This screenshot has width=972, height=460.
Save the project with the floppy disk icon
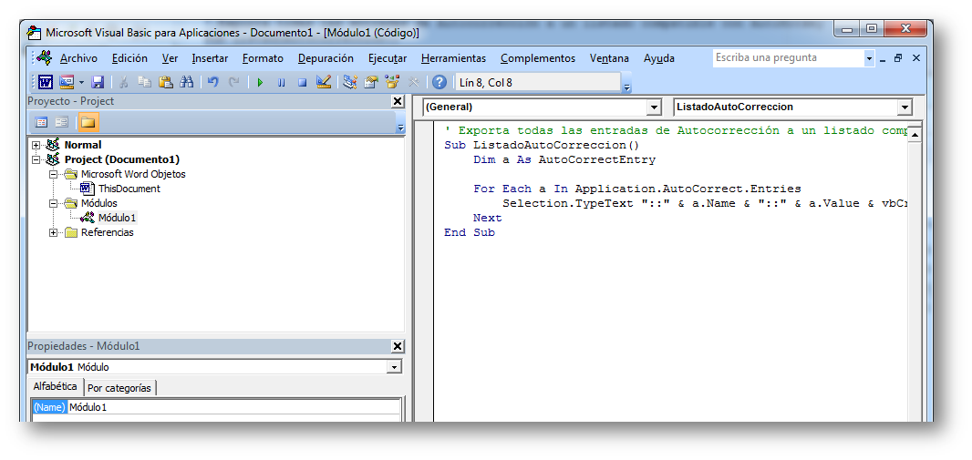[x=98, y=82]
